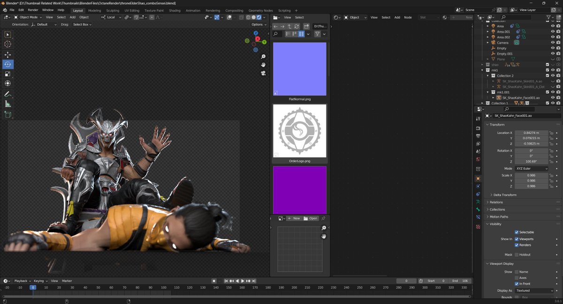
Task: Click the image editor pin icon
Action: coord(323,218)
